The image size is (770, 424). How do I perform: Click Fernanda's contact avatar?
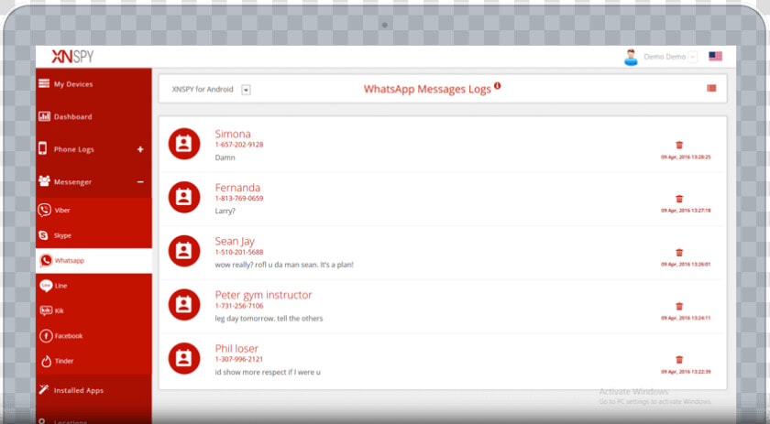point(184,197)
